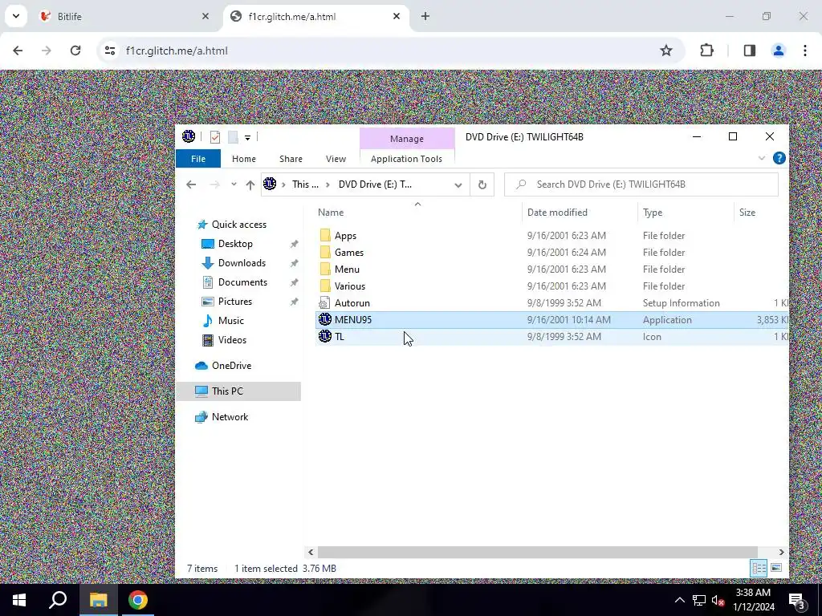Open Network in navigation pane
The width and height of the screenshot is (822, 616).
[x=230, y=417]
